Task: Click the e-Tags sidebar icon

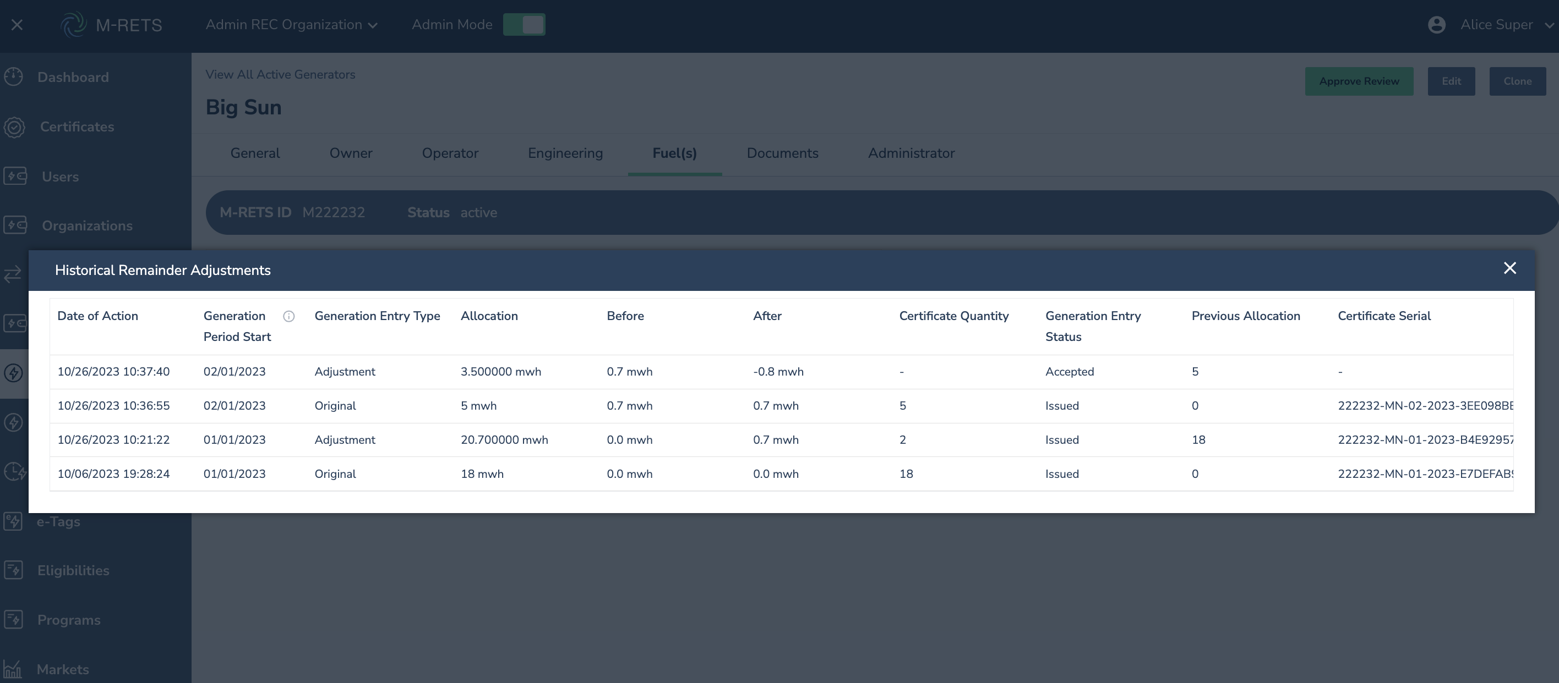Action: (13, 521)
